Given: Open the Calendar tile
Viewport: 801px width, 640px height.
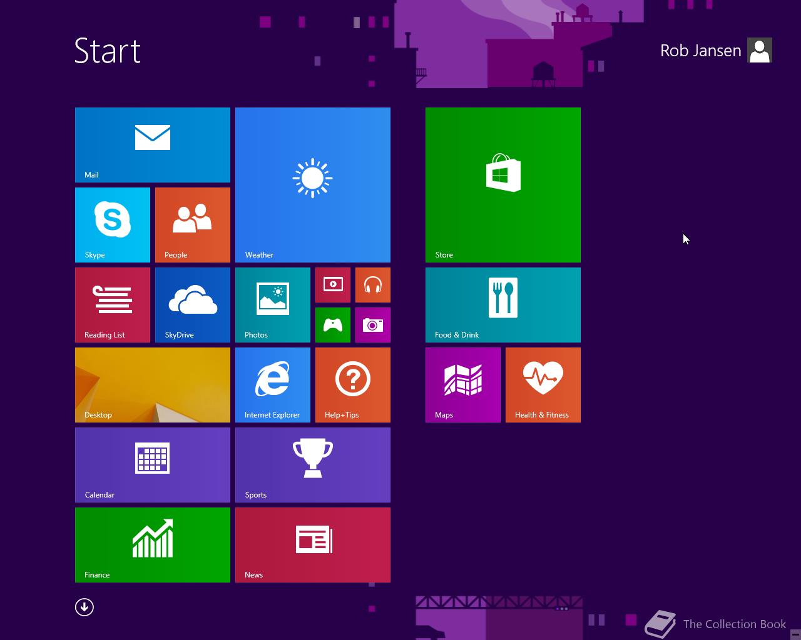Looking at the screenshot, I should click(x=153, y=465).
